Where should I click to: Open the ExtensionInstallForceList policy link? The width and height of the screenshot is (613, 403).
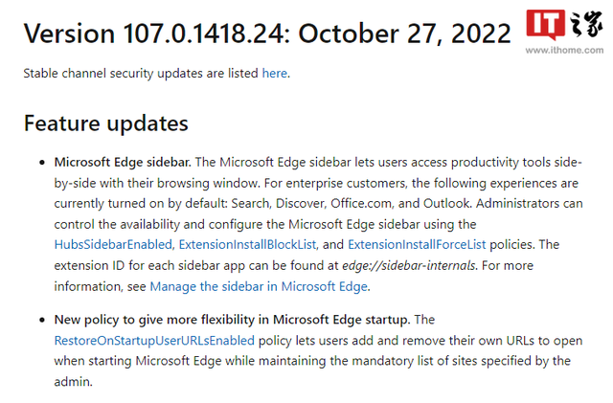tap(417, 245)
